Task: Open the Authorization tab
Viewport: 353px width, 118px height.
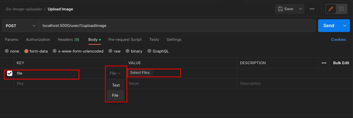Action: (38, 40)
